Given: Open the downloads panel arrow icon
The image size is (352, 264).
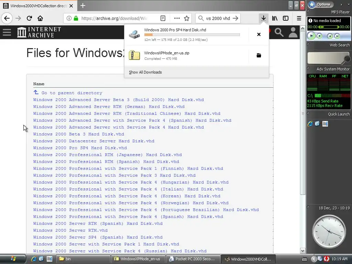Looking at the screenshot, I should (264, 19).
